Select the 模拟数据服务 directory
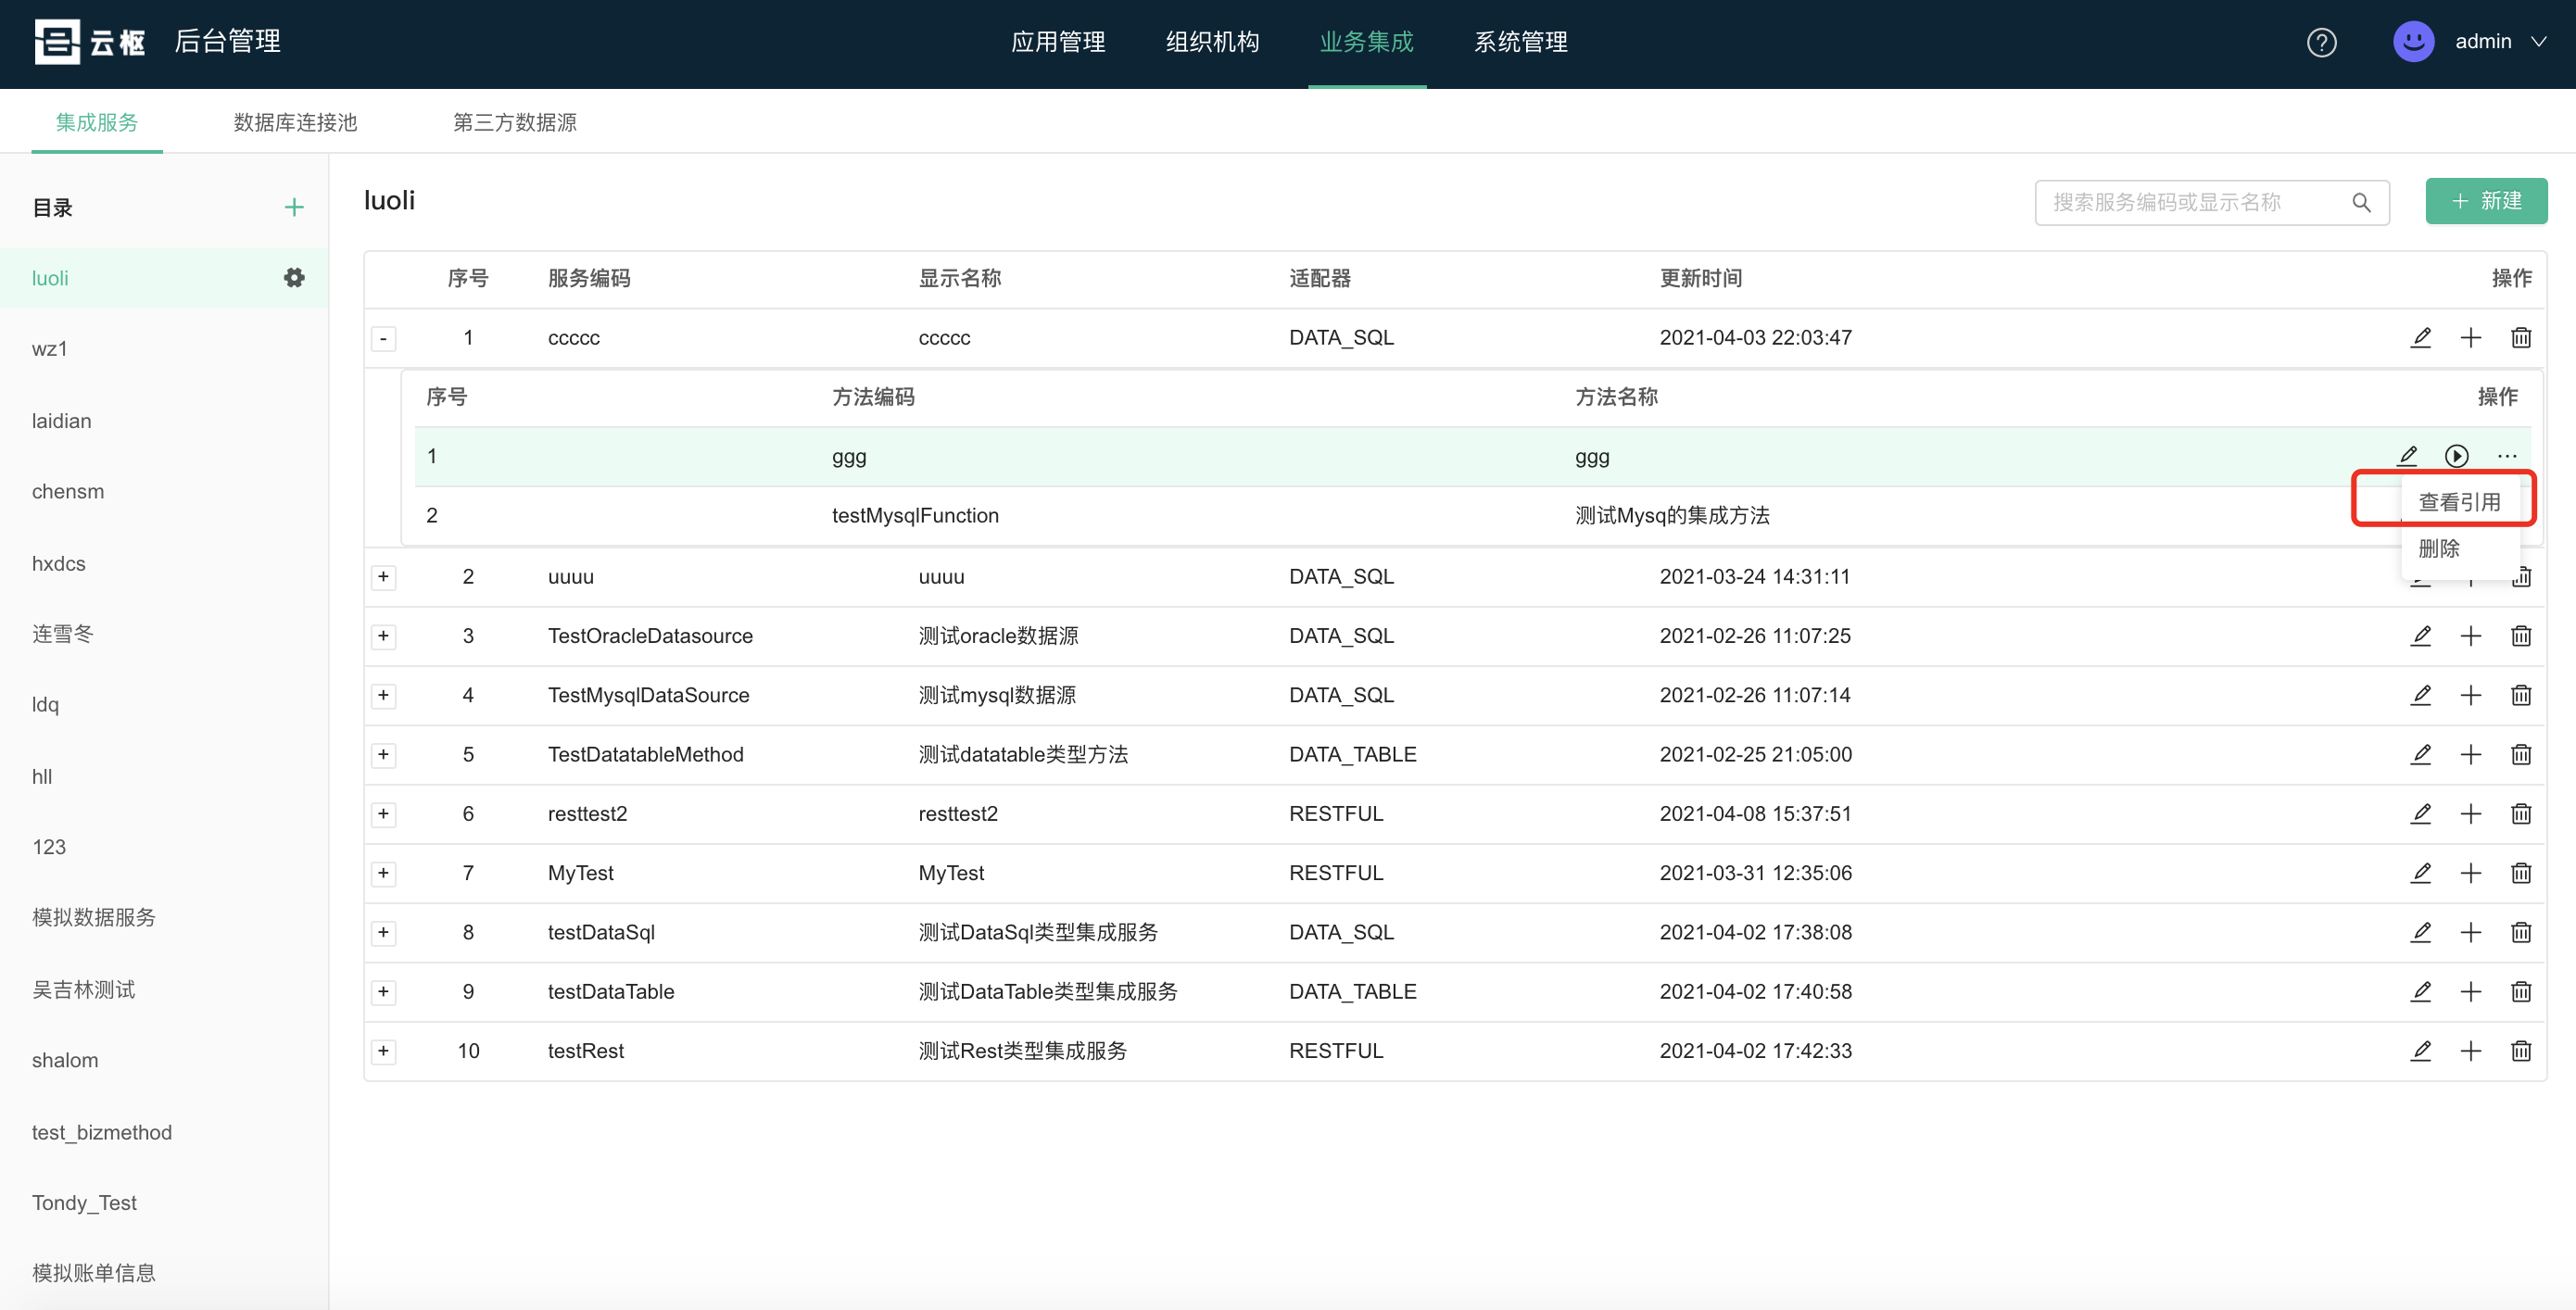Image resolution: width=2576 pixels, height=1310 pixels. coord(164,918)
